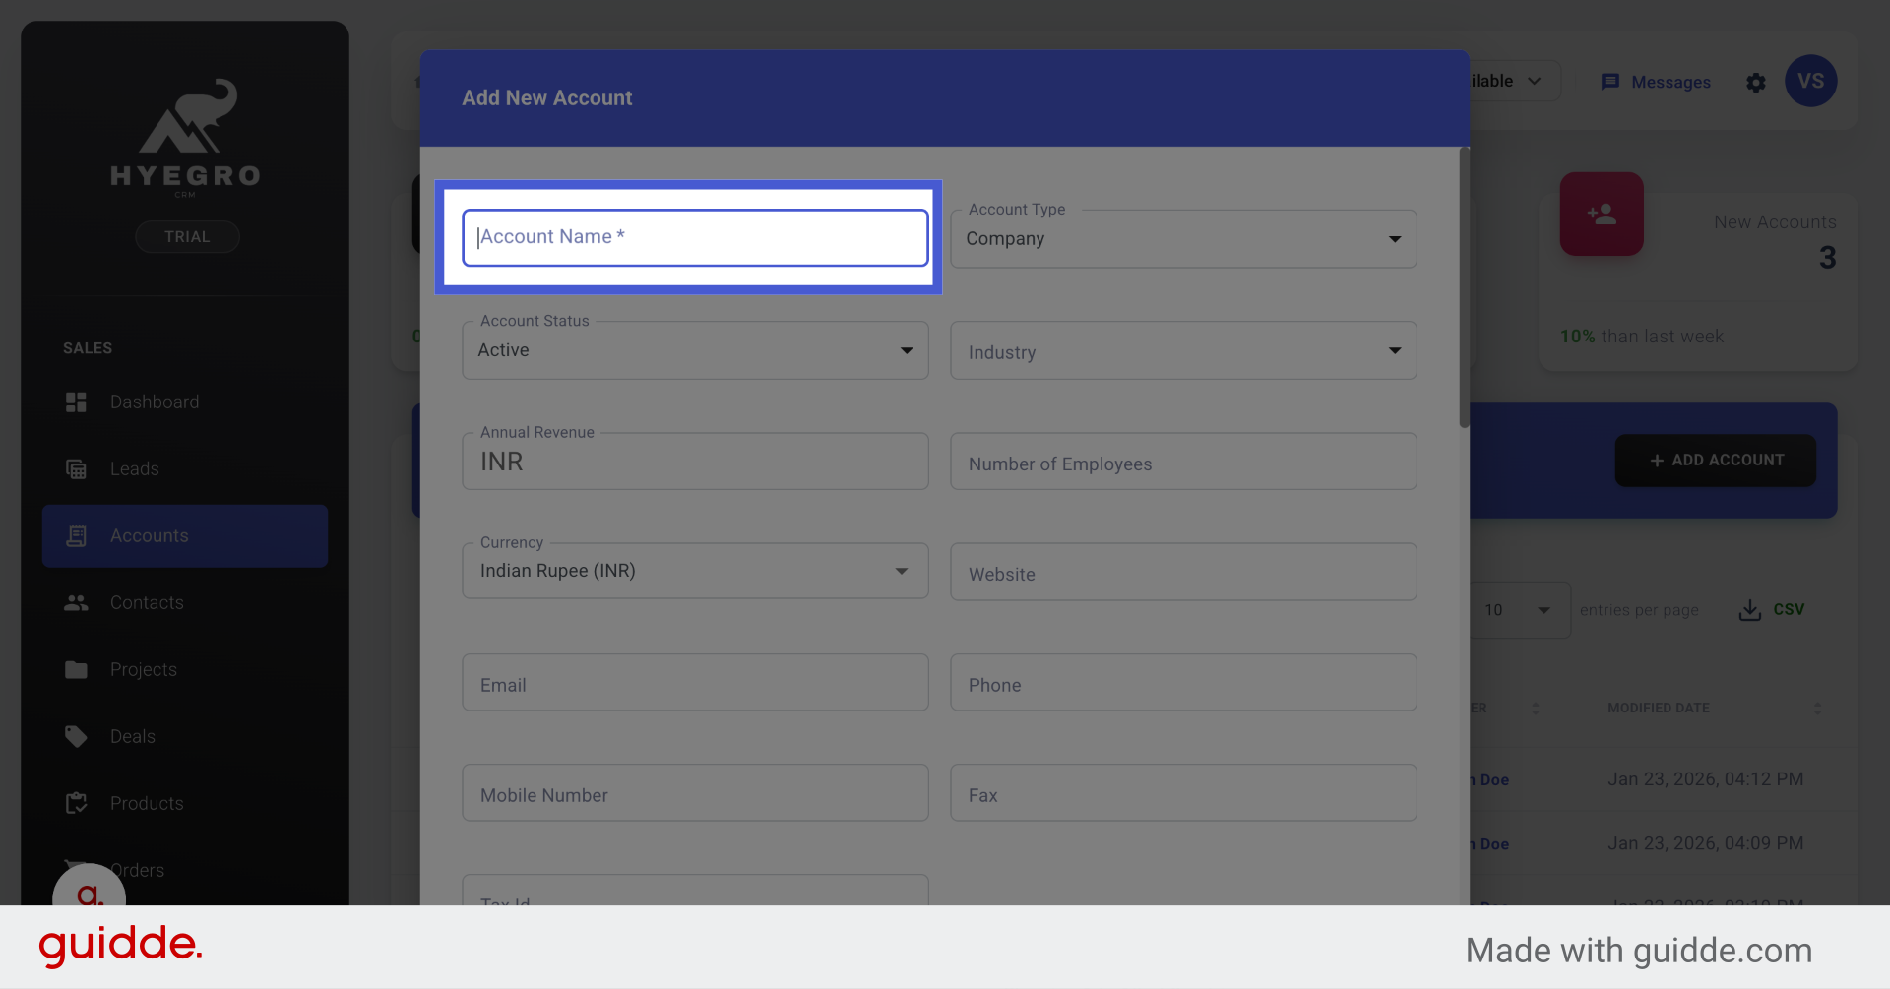Click the TRIAL badge
1890x989 pixels.
187,236
